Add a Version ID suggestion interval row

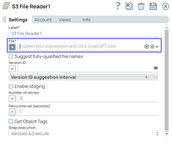coord(146,77)
